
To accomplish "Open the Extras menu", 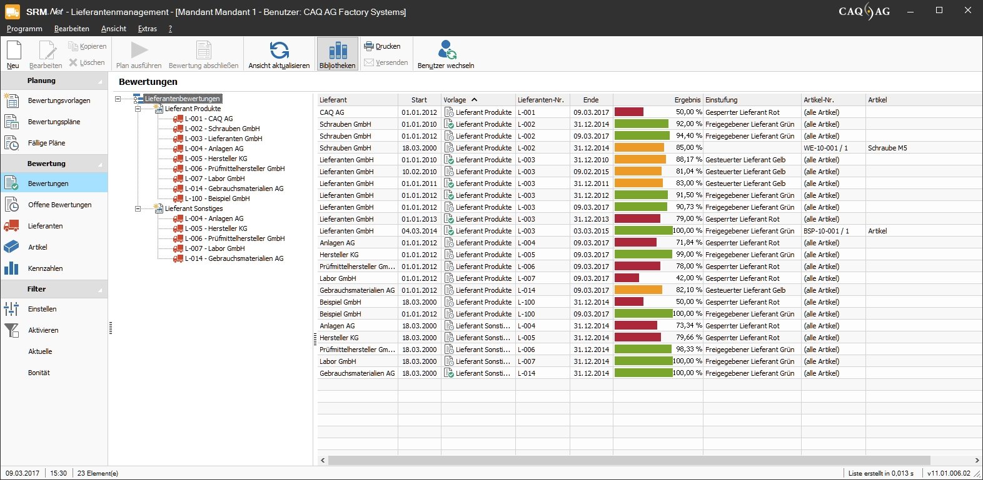I will pos(148,29).
